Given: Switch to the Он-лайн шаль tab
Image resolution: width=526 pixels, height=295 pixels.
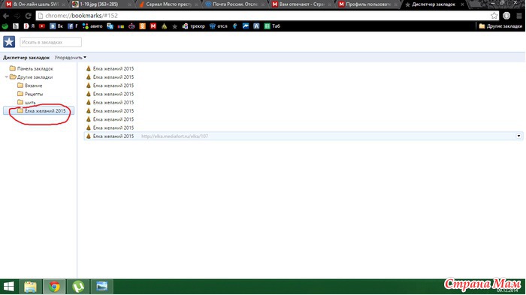Looking at the screenshot, I should click(x=36, y=5).
